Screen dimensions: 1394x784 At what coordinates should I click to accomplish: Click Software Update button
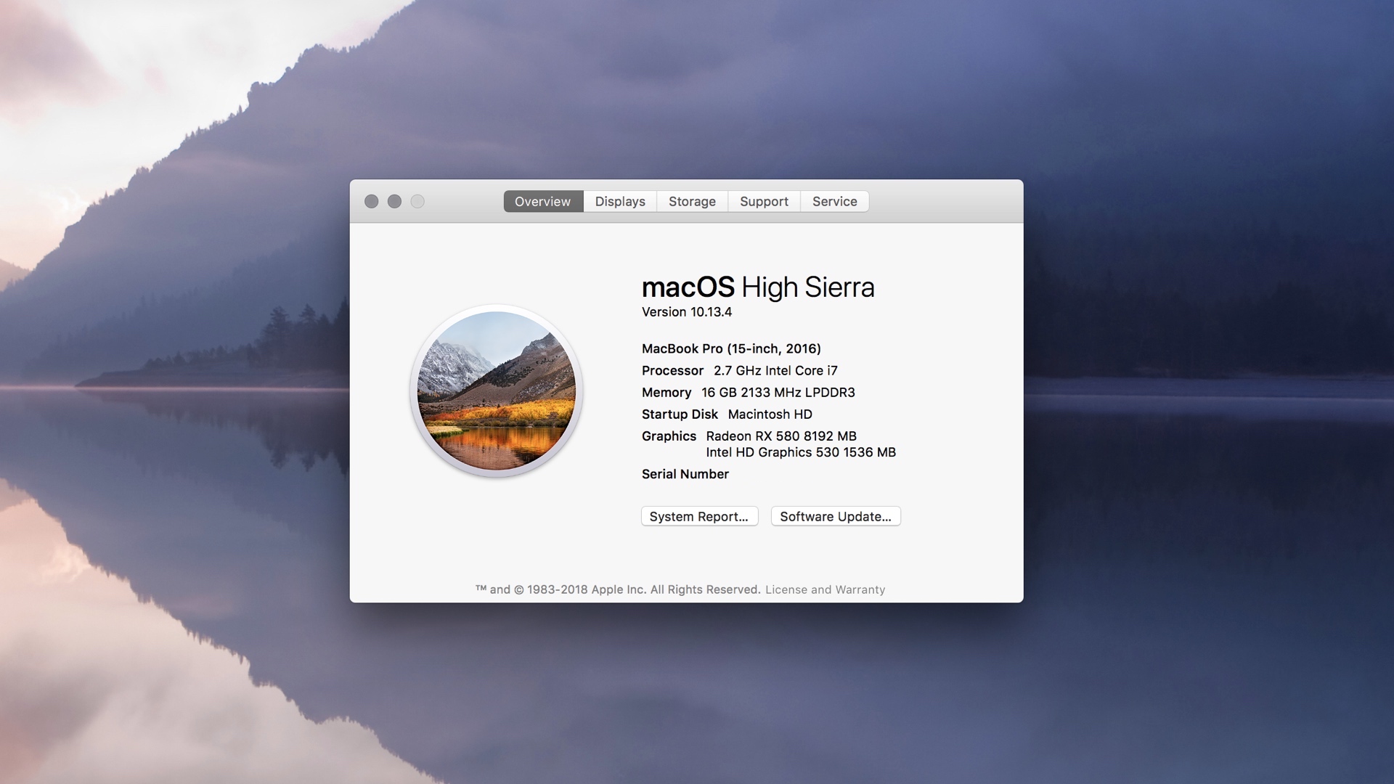835,516
